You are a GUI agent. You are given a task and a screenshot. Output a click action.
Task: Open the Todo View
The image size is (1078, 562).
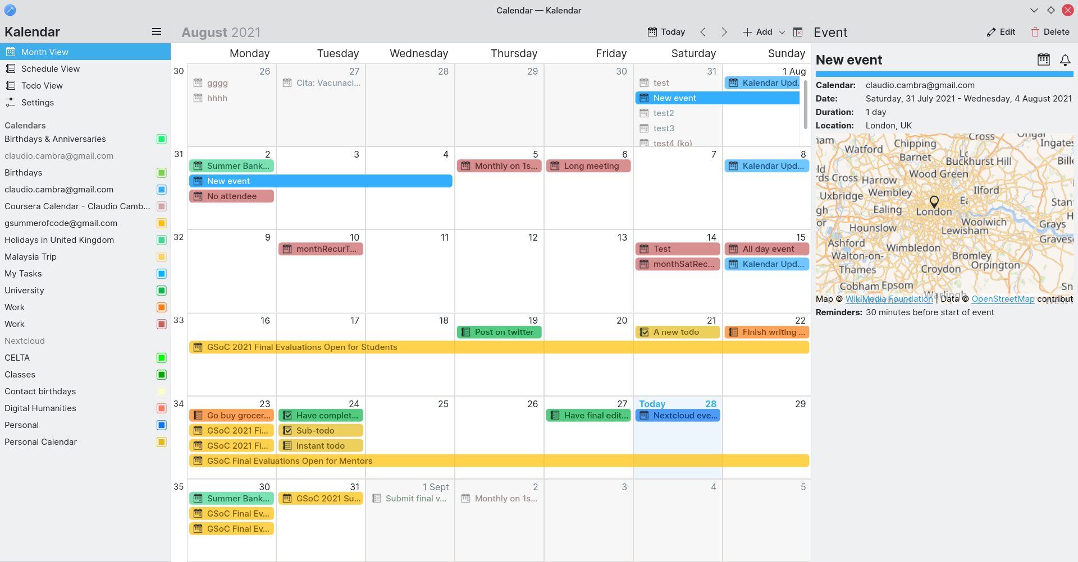click(42, 86)
